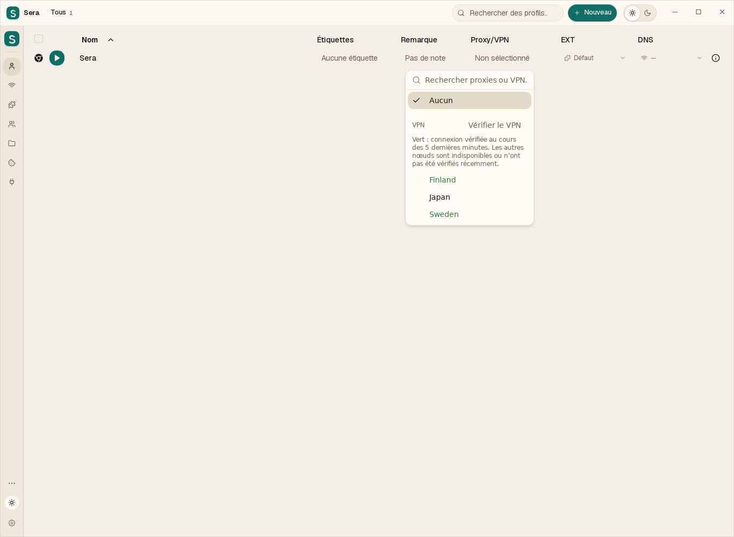Open the profiles section in sidebar
The image size is (734, 537).
click(12, 66)
